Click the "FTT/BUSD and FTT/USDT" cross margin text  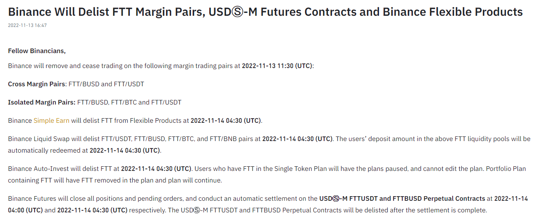pos(106,84)
